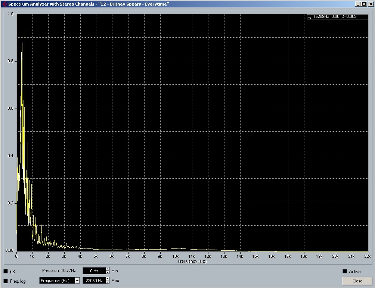Click the 0.6 amplitude axis label

[x=10, y=108]
